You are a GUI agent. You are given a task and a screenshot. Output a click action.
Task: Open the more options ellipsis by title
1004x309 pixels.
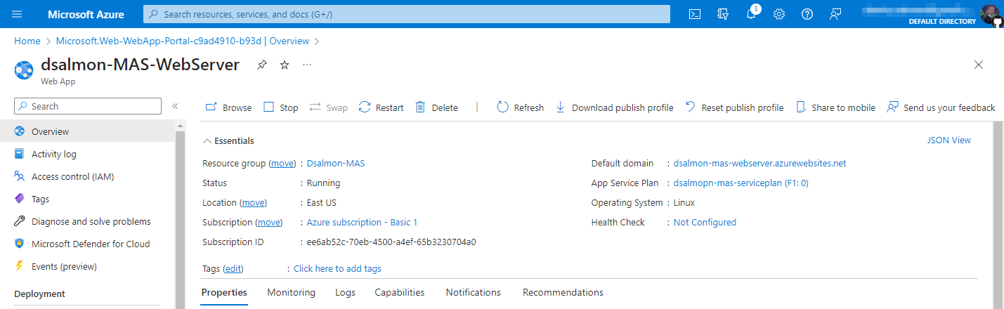click(307, 65)
